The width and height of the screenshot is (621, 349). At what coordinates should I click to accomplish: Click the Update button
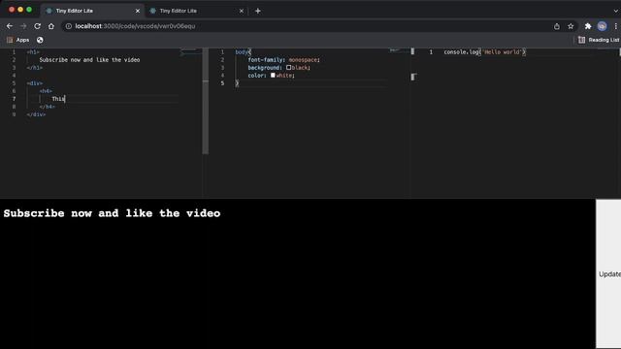coord(609,273)
